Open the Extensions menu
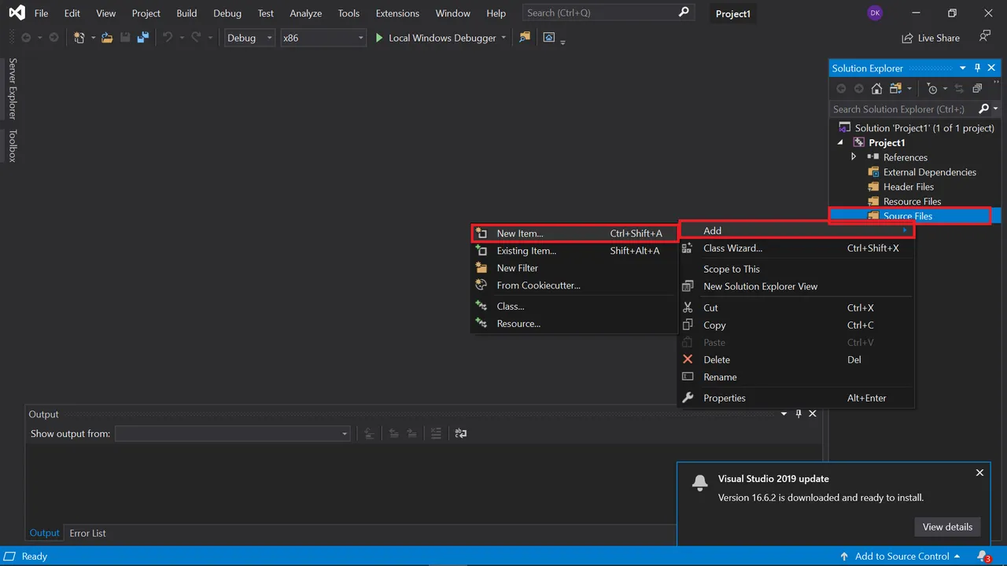This screenshot has height=566, width=1007. click(397, 13)
